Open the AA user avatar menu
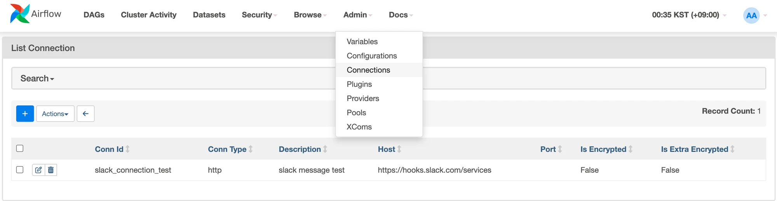 click(751, 15)
